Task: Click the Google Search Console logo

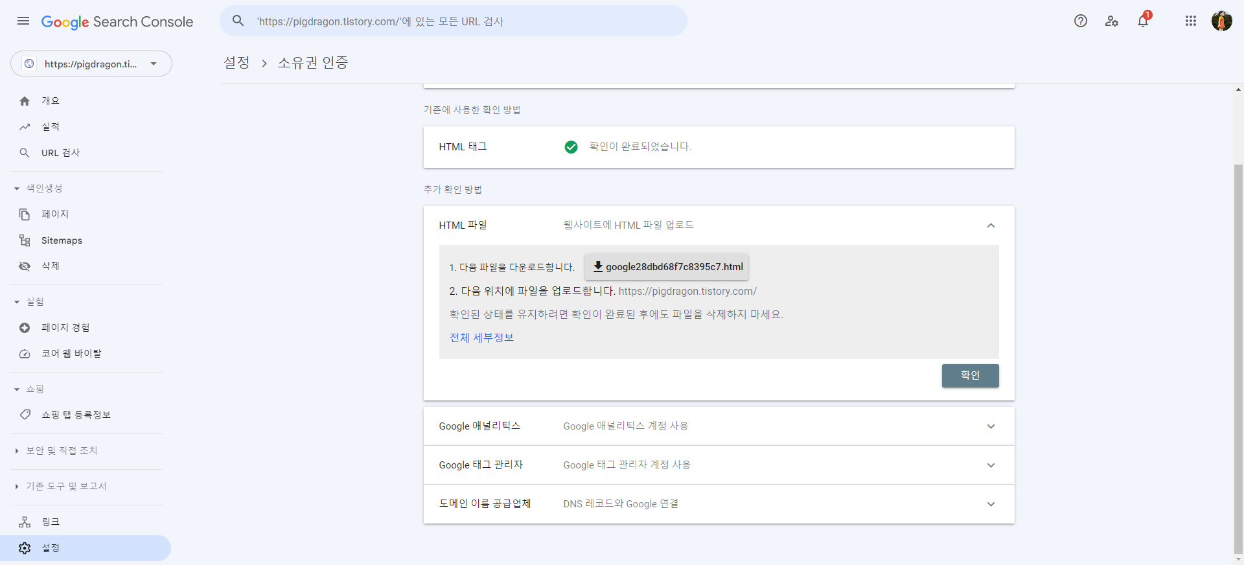Action: click(117, 21)
